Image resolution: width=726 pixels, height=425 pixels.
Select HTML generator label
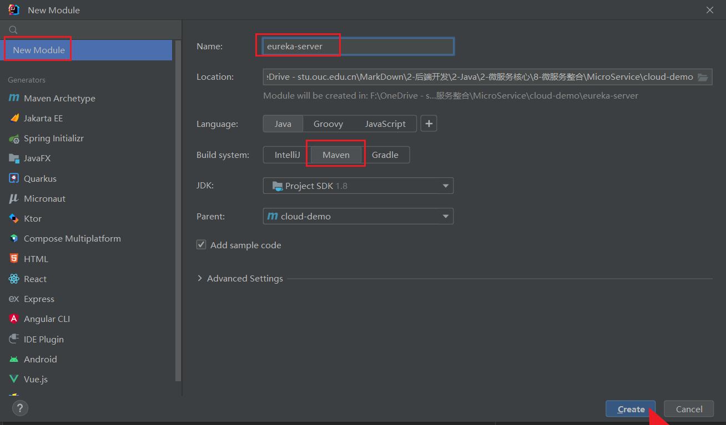pyautogui.click(x=36, y=259)
